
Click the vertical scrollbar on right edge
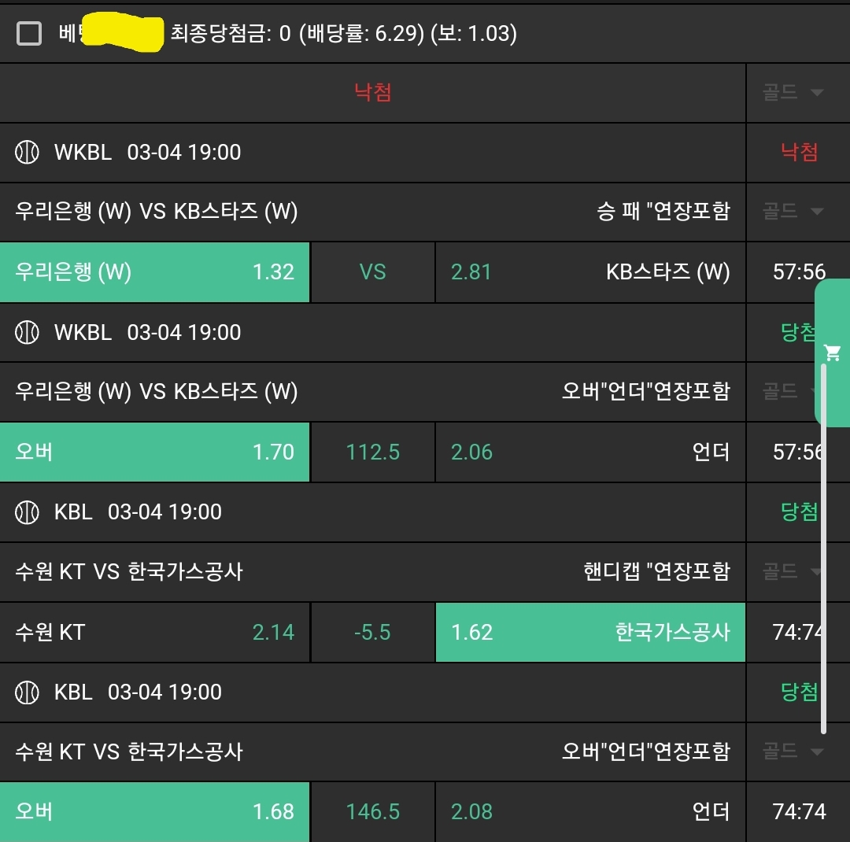click(x=824, y=551)
